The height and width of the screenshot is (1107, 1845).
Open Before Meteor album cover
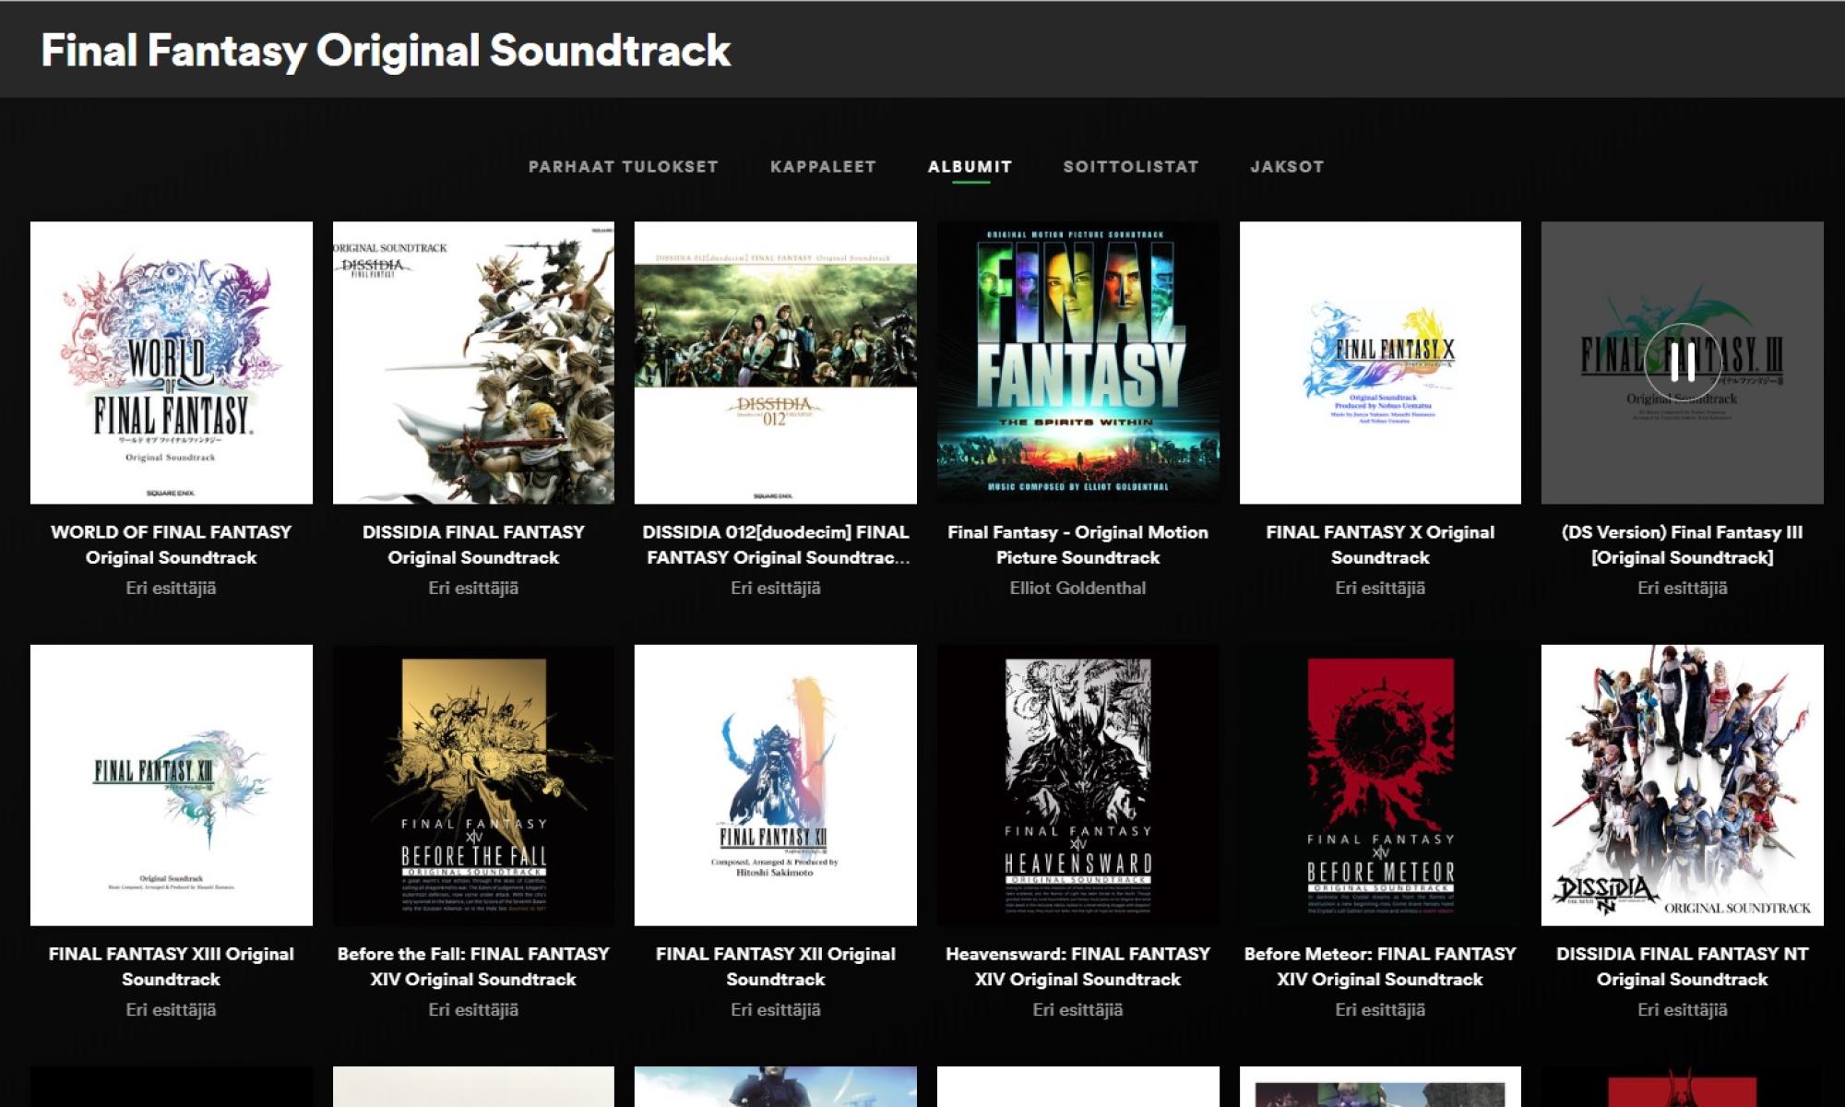[x=1380, y=785]
